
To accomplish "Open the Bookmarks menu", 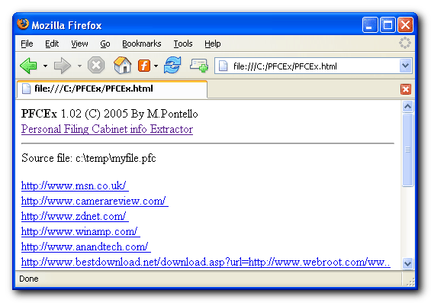I will point(142,44).
